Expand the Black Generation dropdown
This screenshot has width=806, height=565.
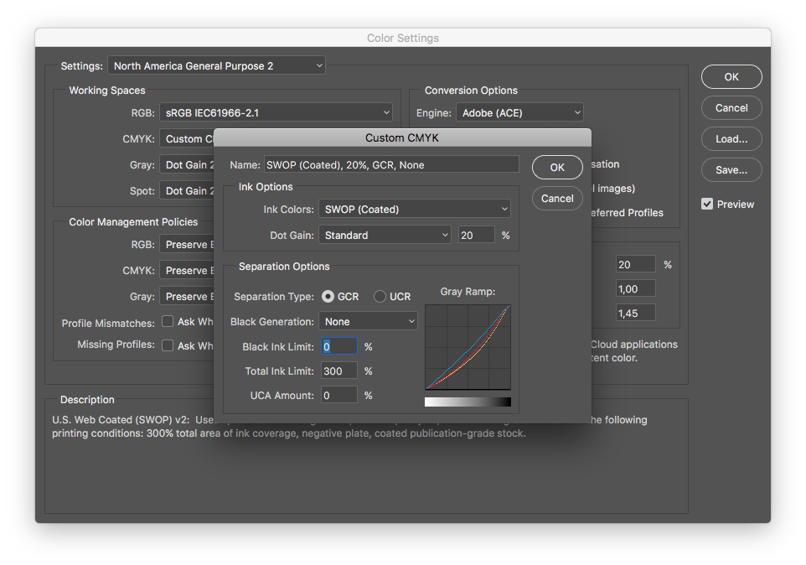[x=368, y=322]
